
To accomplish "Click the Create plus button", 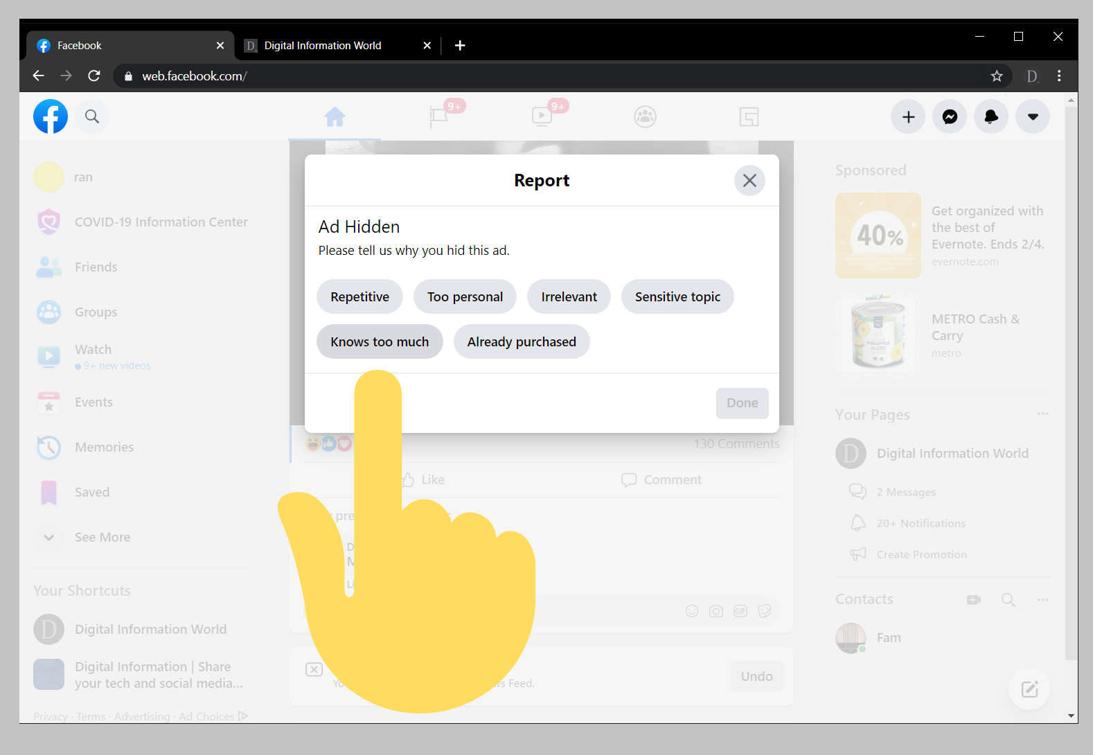I will click(x=908, y=117).
